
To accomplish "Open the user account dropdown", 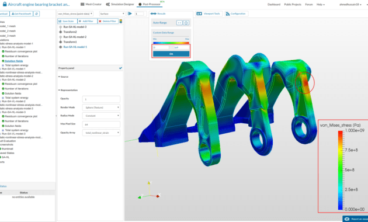I will pyautogui.click(x=350, y=5).
